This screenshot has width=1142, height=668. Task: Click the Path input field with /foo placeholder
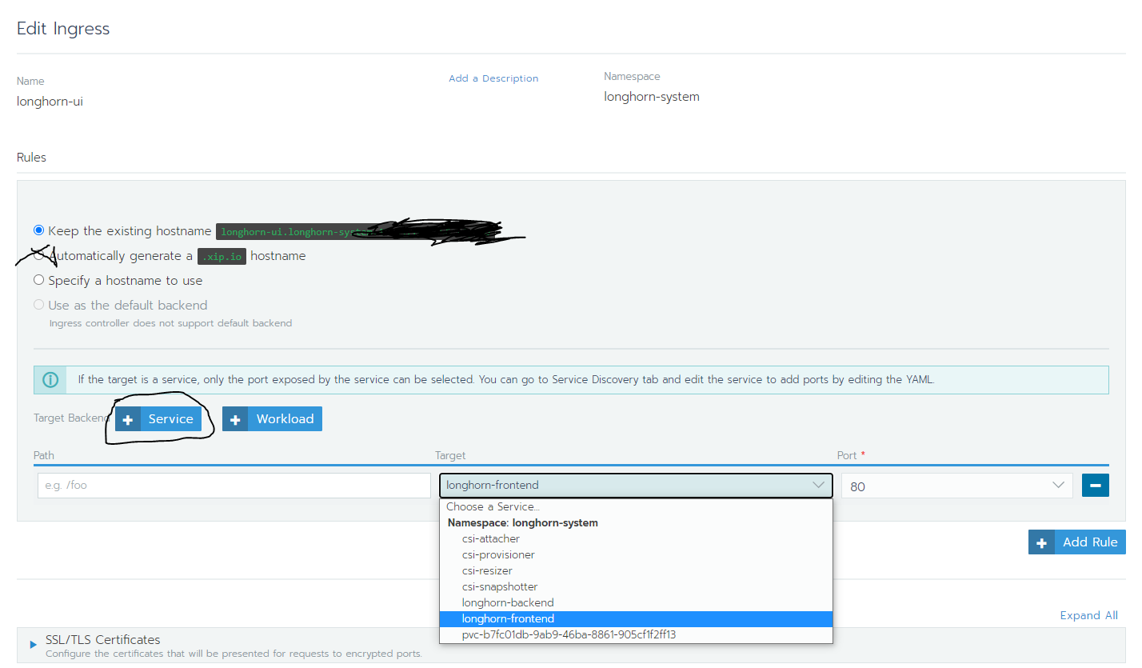click(x=233, y=485)
